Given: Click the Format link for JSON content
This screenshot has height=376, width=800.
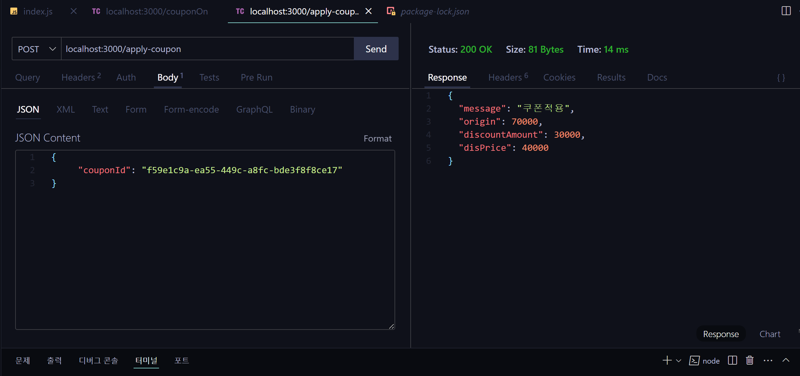Looking at the screenshot, I should pos(377,138).
